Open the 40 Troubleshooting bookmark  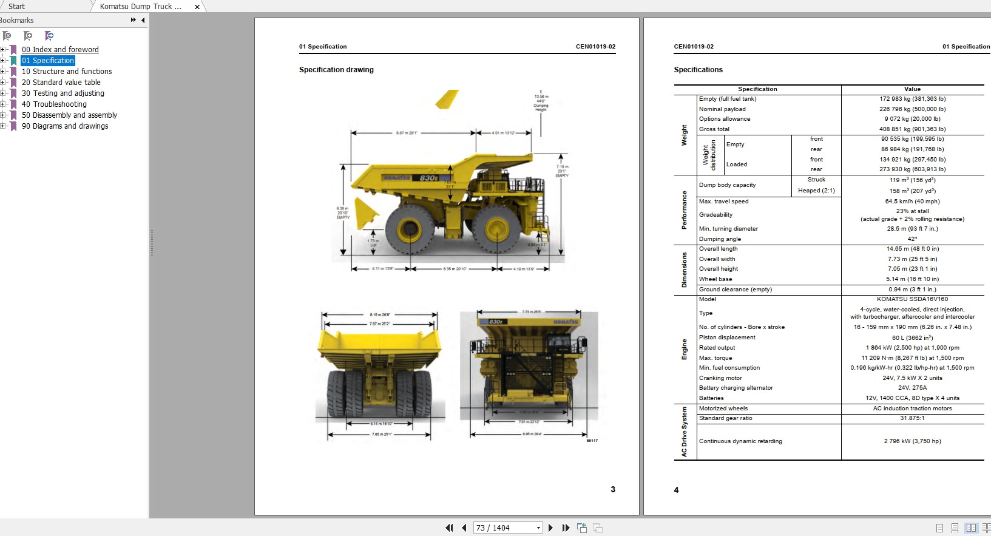tap(54, 104)
